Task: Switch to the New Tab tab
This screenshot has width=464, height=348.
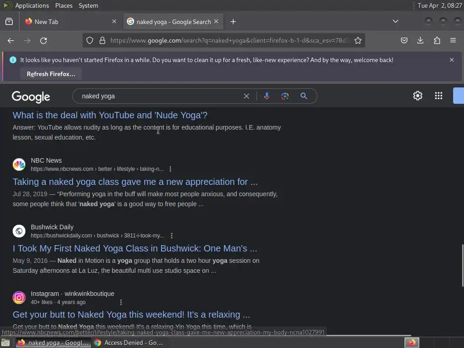Action: click(x=71, y=22)
